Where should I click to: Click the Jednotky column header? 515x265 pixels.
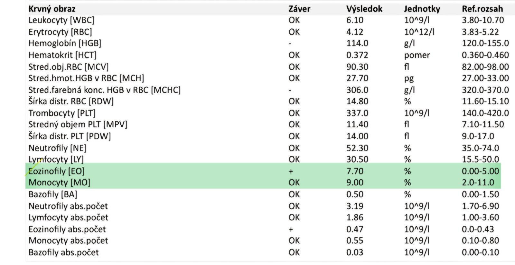click(422, 9)
